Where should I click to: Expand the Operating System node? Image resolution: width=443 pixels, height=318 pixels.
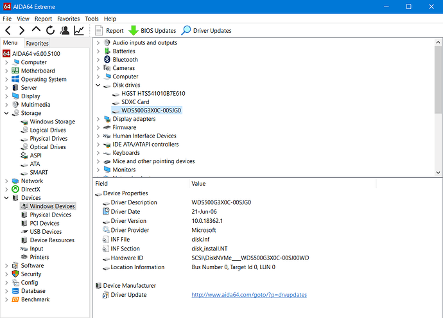(x=6, y=79)
